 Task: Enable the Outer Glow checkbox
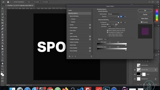(69, 45)
